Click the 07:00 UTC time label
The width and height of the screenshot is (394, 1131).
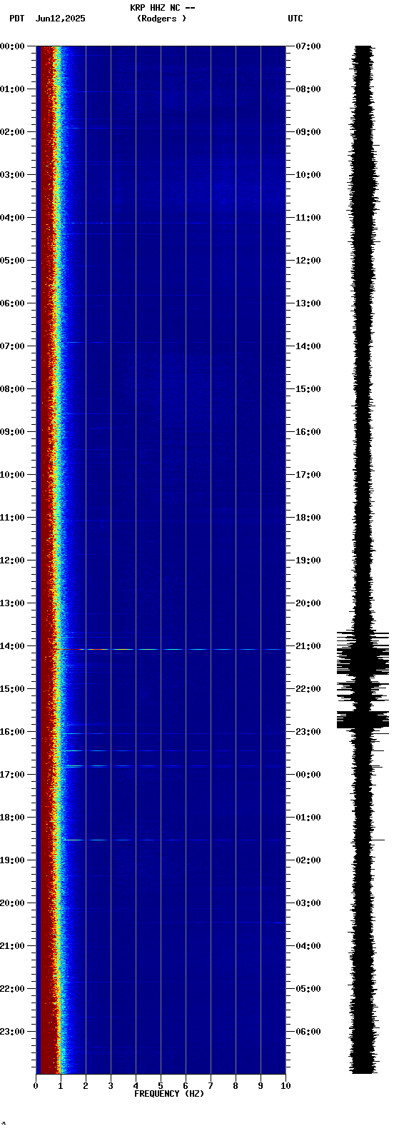pos(308,46)
